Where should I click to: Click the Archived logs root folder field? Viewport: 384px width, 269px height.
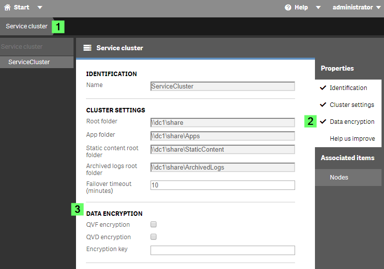tap(223, 168)
